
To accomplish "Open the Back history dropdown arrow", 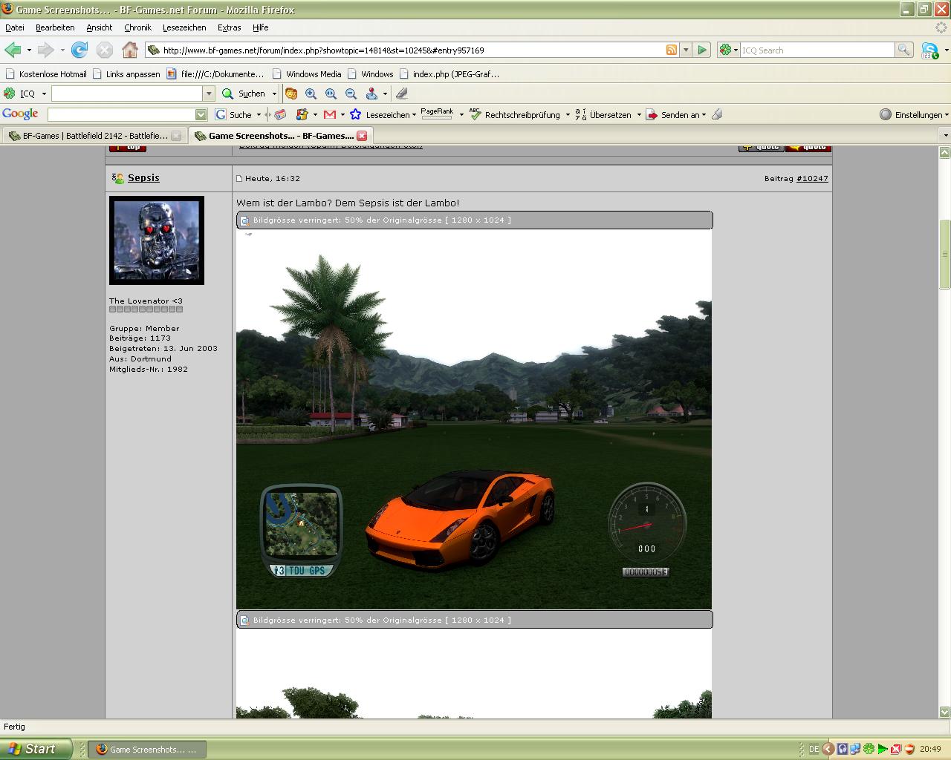I will 29,50.
